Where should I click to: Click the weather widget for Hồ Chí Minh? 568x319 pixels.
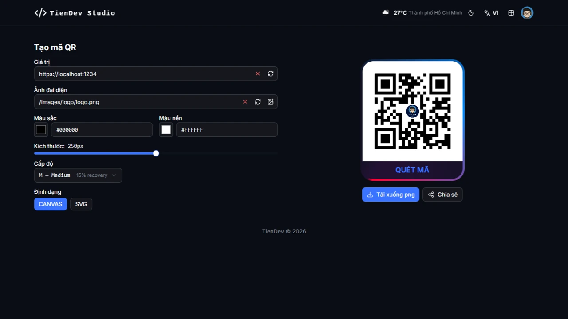tap(422, 12)
